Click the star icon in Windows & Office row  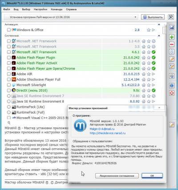(x=149, y=30)
